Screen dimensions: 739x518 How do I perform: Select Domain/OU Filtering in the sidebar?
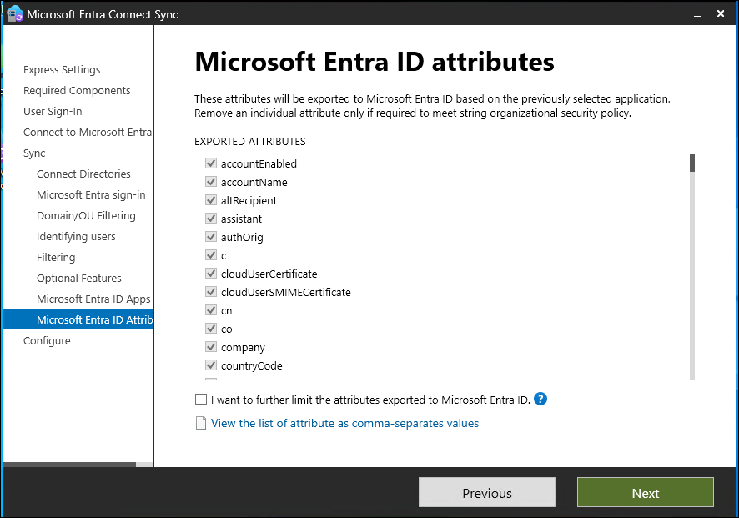coord(86,216)
